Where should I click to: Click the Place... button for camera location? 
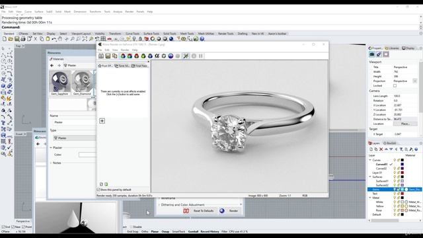[405, 124]
